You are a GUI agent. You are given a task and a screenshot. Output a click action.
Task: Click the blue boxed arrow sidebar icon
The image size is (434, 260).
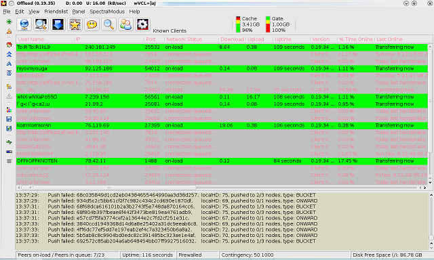click(9, 73)
